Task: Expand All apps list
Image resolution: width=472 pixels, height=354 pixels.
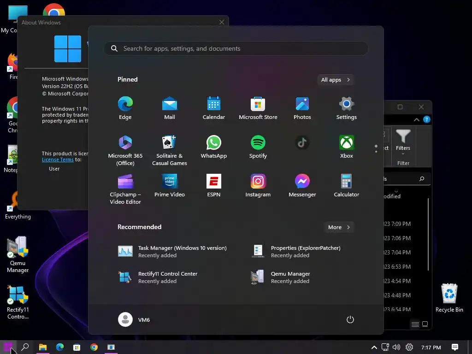Action: pos(336,80)
